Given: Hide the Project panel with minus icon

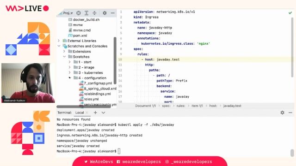Looking at the screenshot, I should (113, 13).
